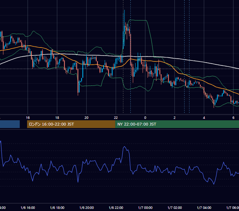Click the tallest candle spike after 22:00

124,27
